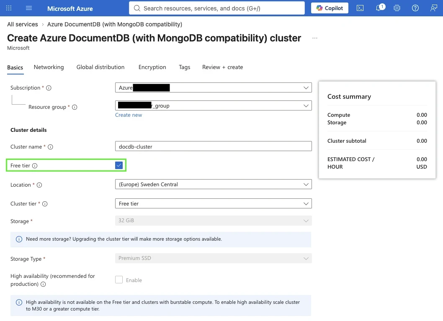The height and width of the screenshot is (321, 443).
Task: Show High availability info icon
Action: (43, 284)
